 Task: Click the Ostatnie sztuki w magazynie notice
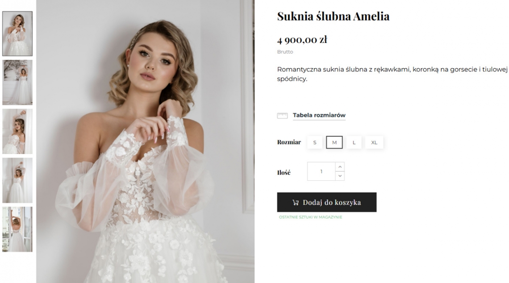[x=310, y=217]
